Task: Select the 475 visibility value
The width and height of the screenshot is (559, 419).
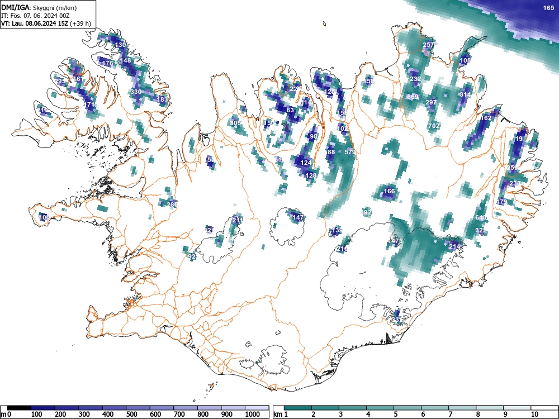Action: 397,241
